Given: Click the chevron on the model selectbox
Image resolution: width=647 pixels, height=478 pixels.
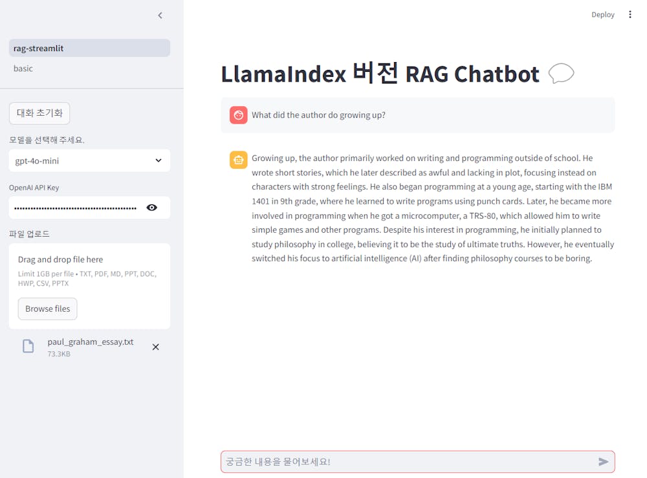Looking at the screenshot, I should coord(159,160).
